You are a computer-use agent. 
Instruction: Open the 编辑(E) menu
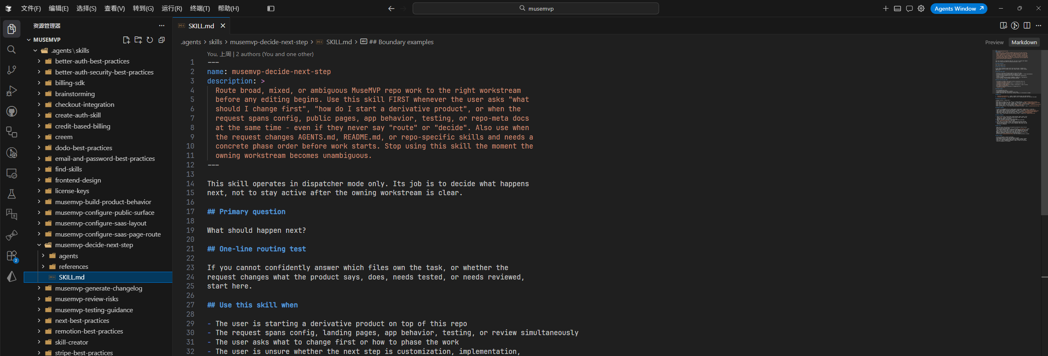pos(59,9)
